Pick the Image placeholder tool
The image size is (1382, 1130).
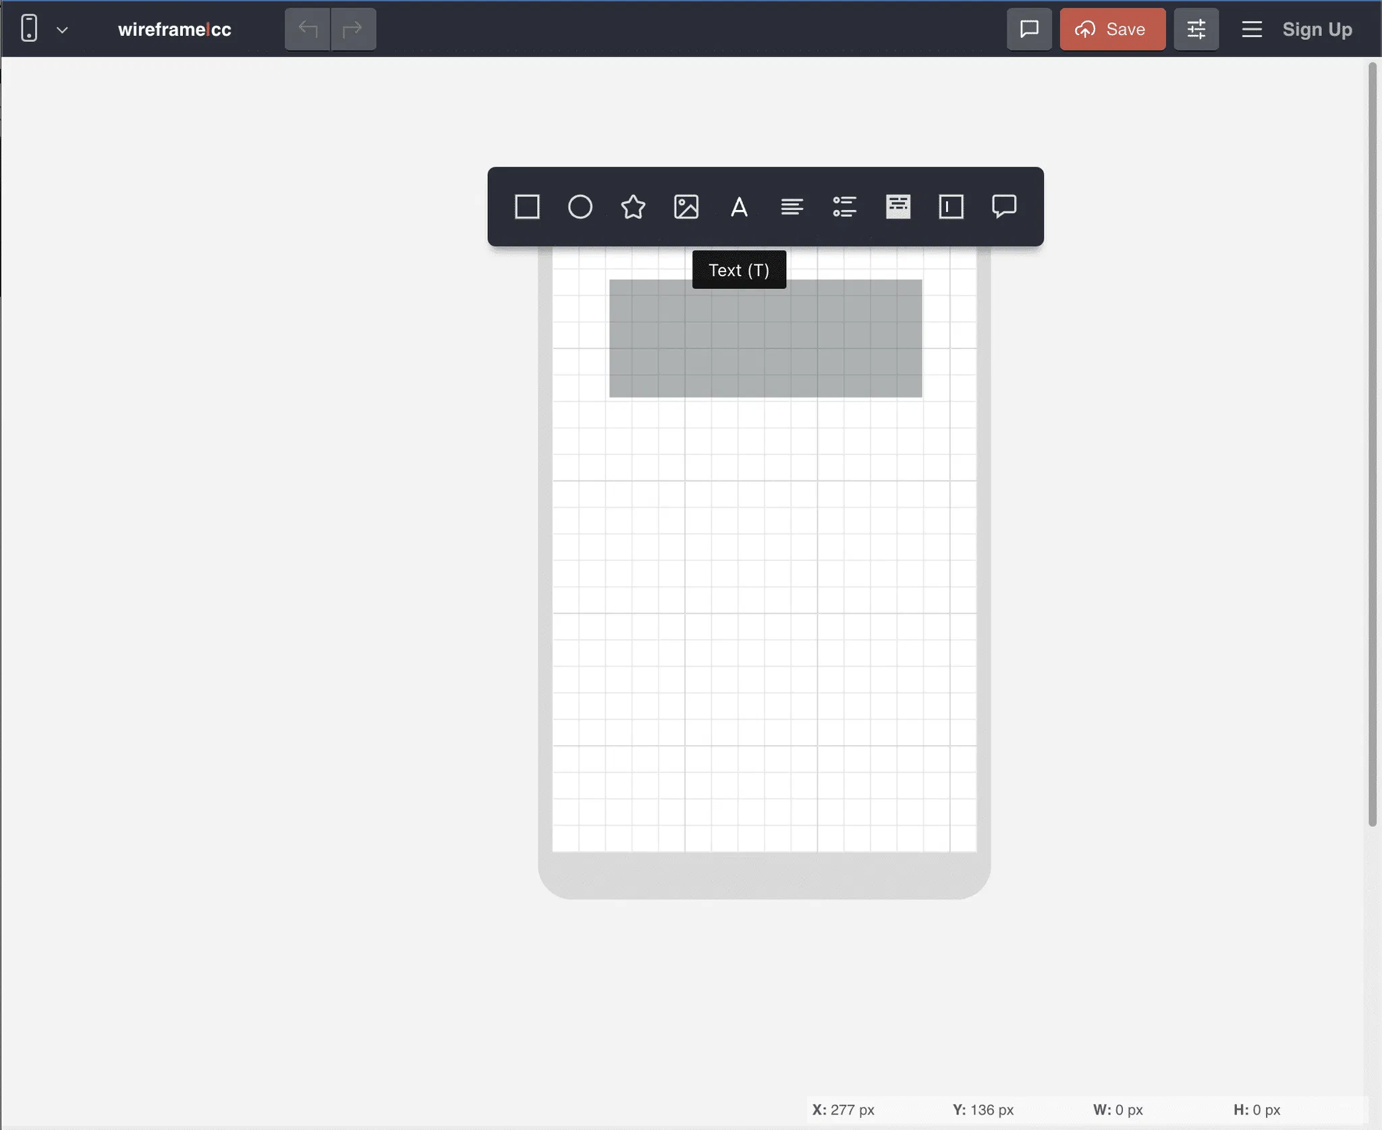686,207
